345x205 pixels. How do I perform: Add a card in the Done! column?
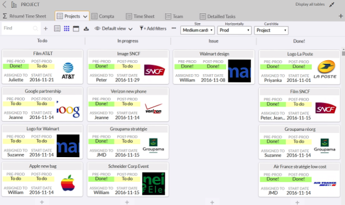tap(297, 202)
